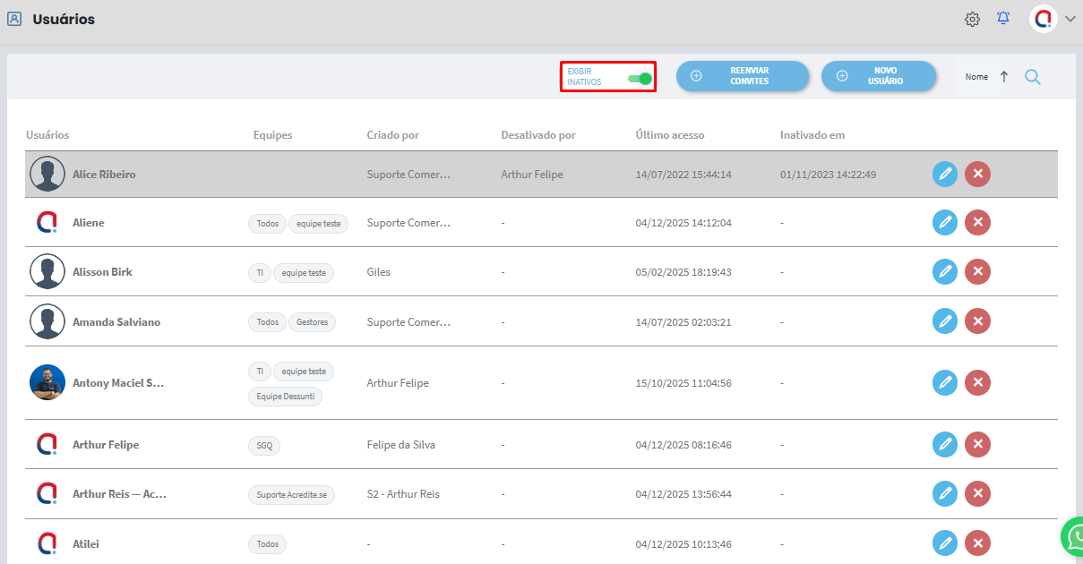1083x564 pixels.
Task: Delete user Arthur Felipe
Action: (x=977, y=444)
